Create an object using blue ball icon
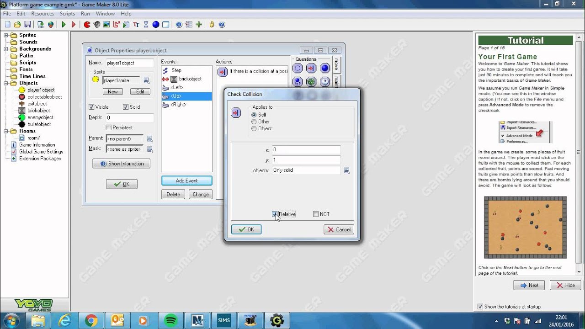Screen dimensions: 585x329 [156, 25]
